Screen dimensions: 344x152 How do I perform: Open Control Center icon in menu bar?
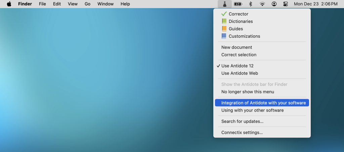[286, 4]
